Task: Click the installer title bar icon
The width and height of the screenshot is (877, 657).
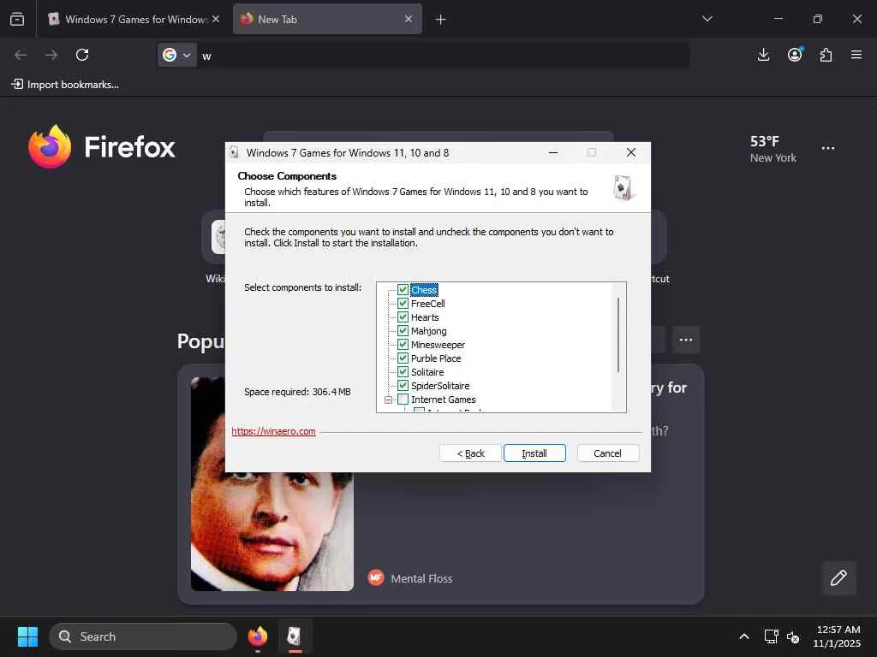Action: pos(235,152)
